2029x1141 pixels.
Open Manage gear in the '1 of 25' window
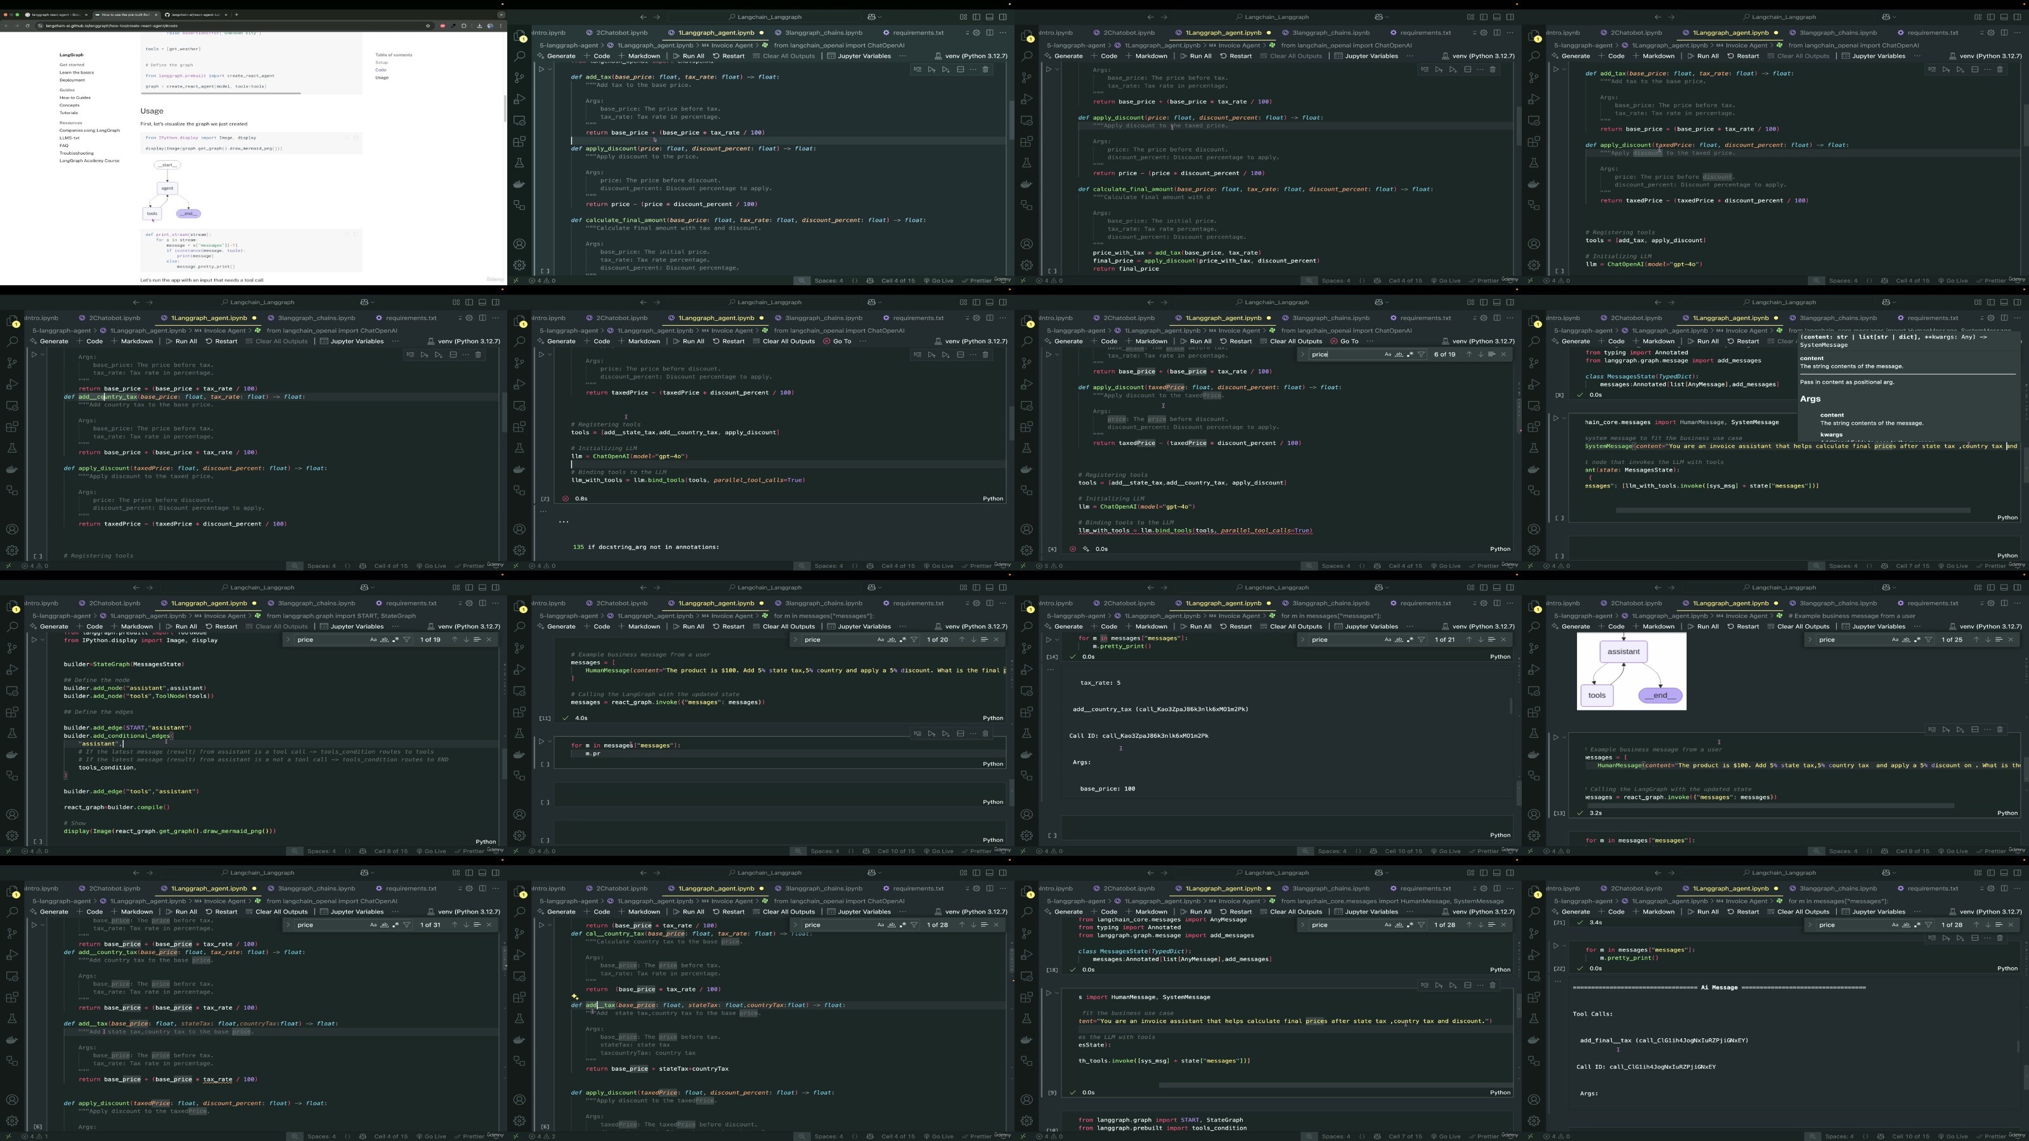pyautogui.click(x=1534, y=835)
